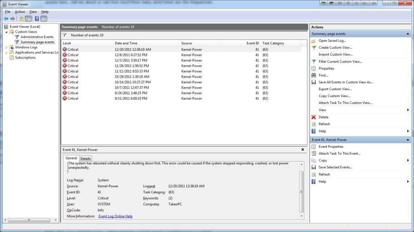Open the View menu
Image resolution: width=414 pixels, height=232 pixels.
pyautogui.click(x=33, y=12)
